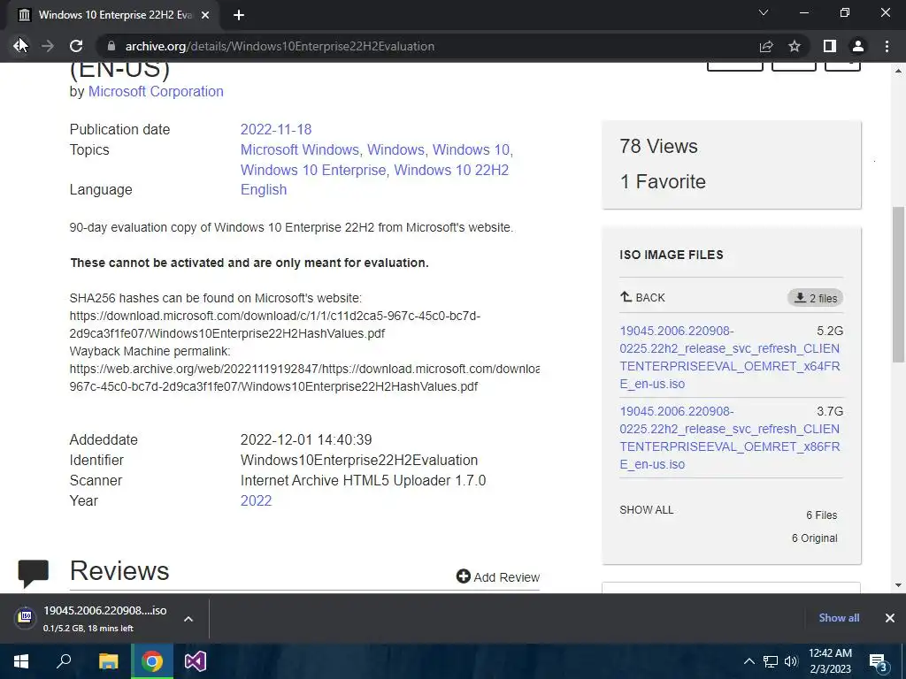Reload the archive.org page

76,46
